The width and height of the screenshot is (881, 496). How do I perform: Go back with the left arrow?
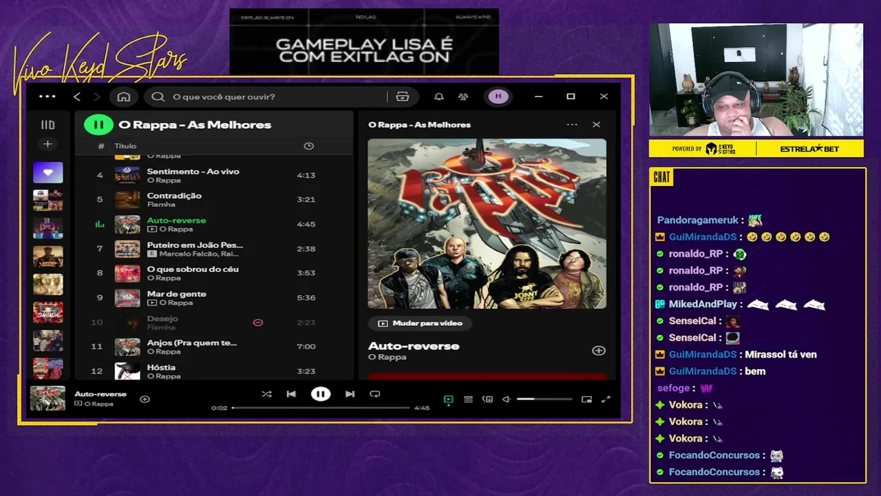(77, 96)
